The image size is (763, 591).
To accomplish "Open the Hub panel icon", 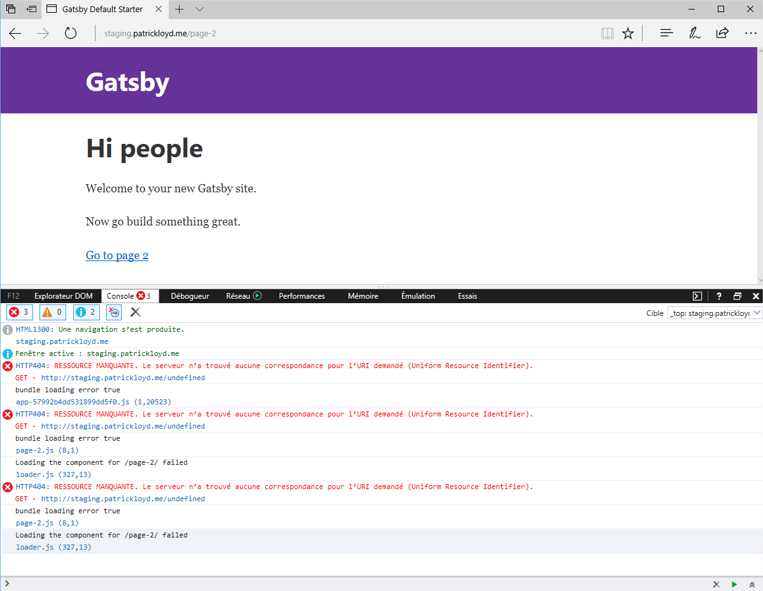I will (x=667, y=33).
